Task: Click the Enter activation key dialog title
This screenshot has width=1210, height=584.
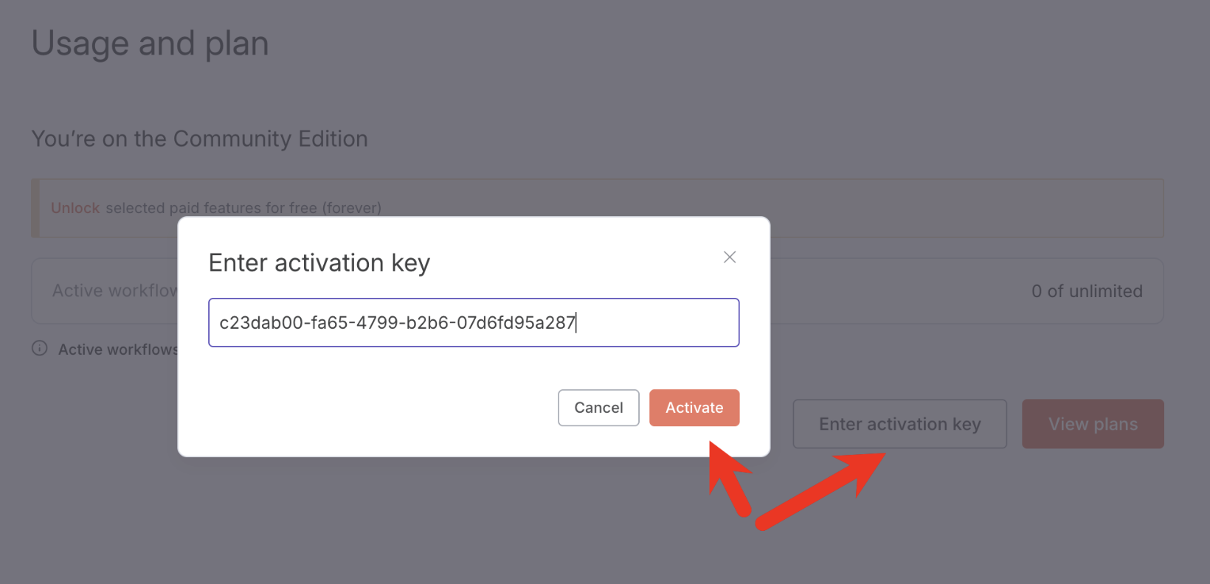Action: [x=319, y=263]
